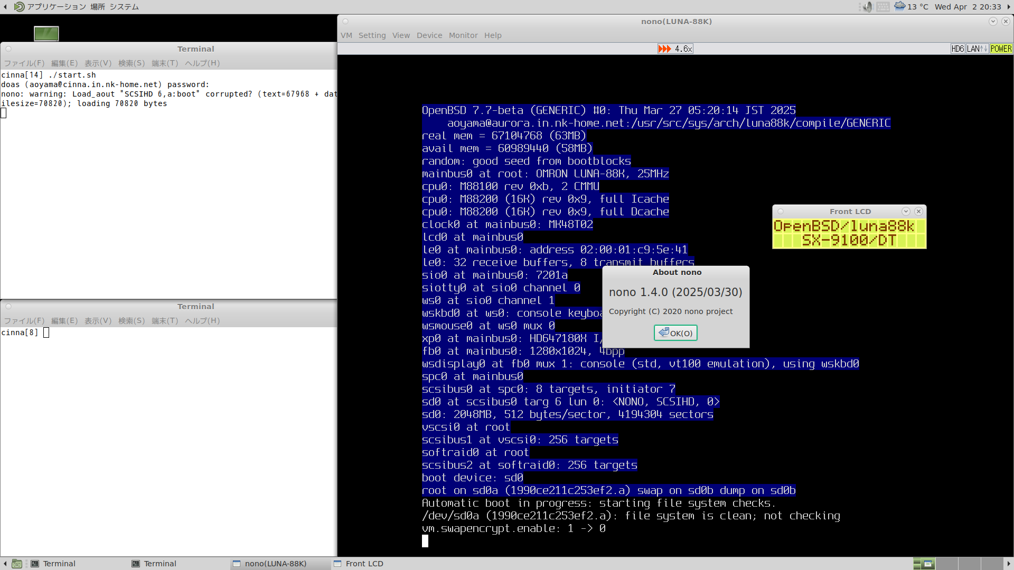Open the 場所 menu in top panel
1014x570 pixels.
[x=98, y=7]
